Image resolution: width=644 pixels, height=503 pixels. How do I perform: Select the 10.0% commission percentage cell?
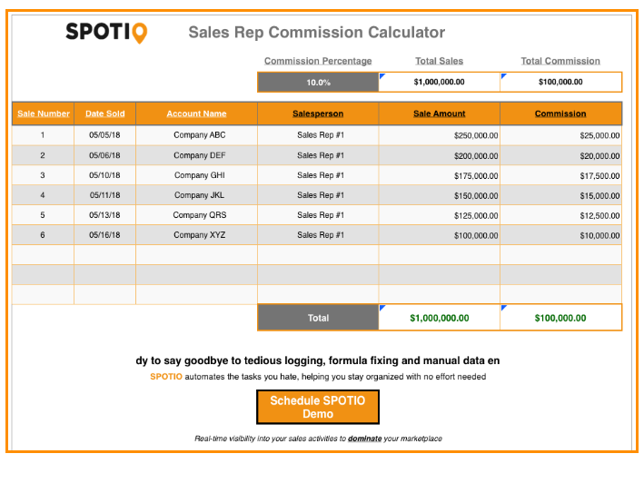(x=318, y=82)
